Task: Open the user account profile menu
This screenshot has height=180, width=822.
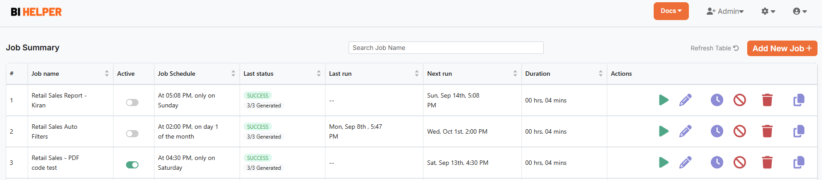Action: tap(800, 12)
